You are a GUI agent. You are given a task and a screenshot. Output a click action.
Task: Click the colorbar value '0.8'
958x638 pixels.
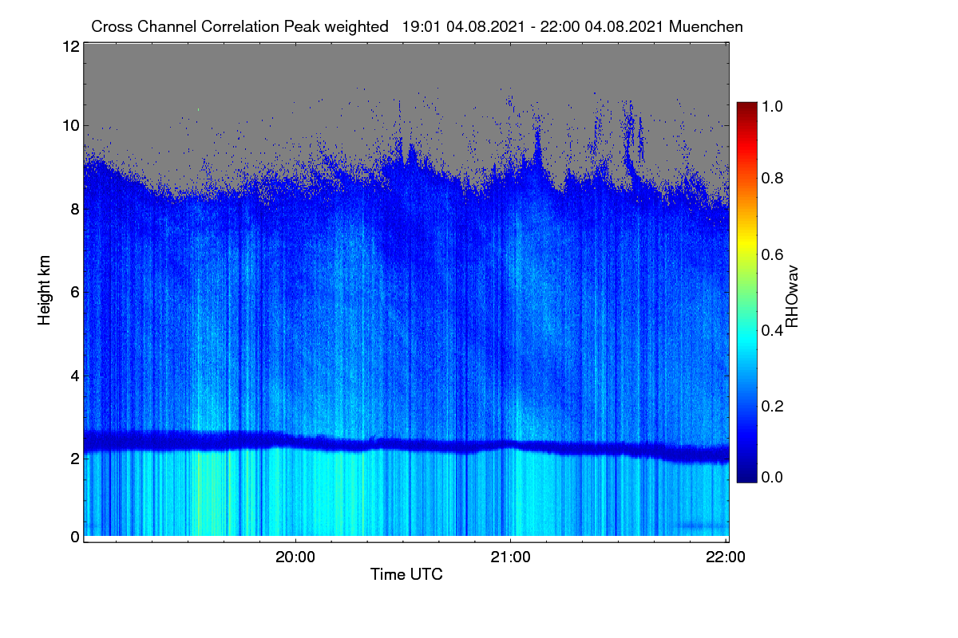coord(770,179)
